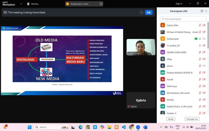Toggle the camera-off icon for Gybria (Me)

tap(204, 25)
